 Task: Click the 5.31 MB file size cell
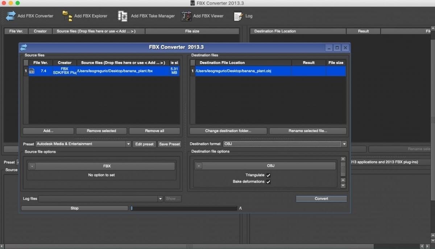(174, 71)
